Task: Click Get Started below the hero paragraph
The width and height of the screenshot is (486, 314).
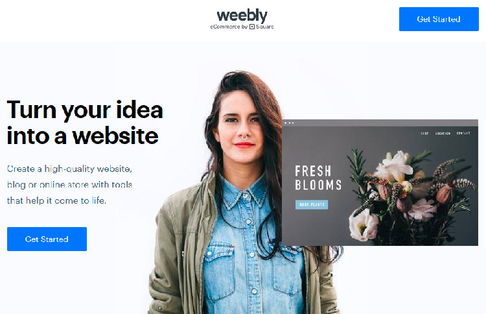Action: pyautogui.click(x=47, y=239)
